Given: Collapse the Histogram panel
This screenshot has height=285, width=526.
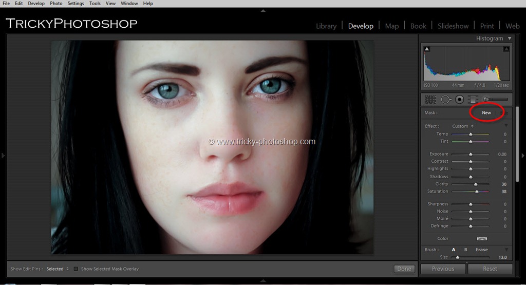Looking at the screenshot, I should point(510,39).
